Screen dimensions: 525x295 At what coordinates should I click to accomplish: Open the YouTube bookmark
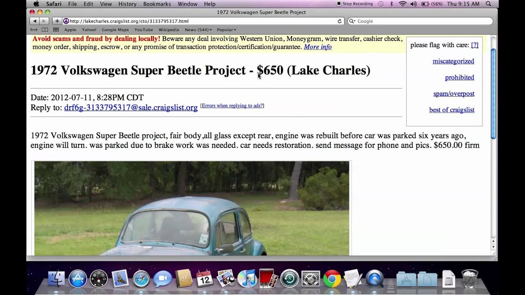coord(144,30)
